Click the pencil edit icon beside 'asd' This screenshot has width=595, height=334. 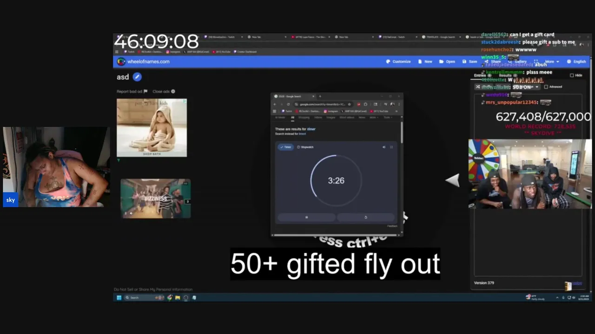137,77
